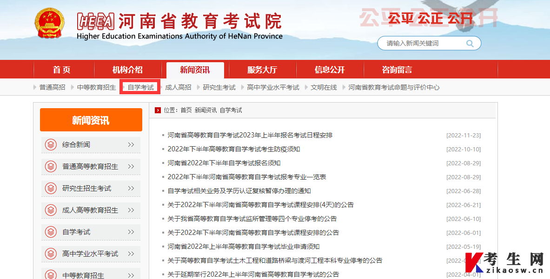Screen dimensions: 550x279
Task: Click 首页 in the breadcrumb
Action: pyautogui.click(x=186, y=110)
